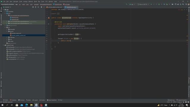Screen dimensions: 190x107
Task: Click the account avatar icon in toolbar
Action: click(x=189, y=4)
